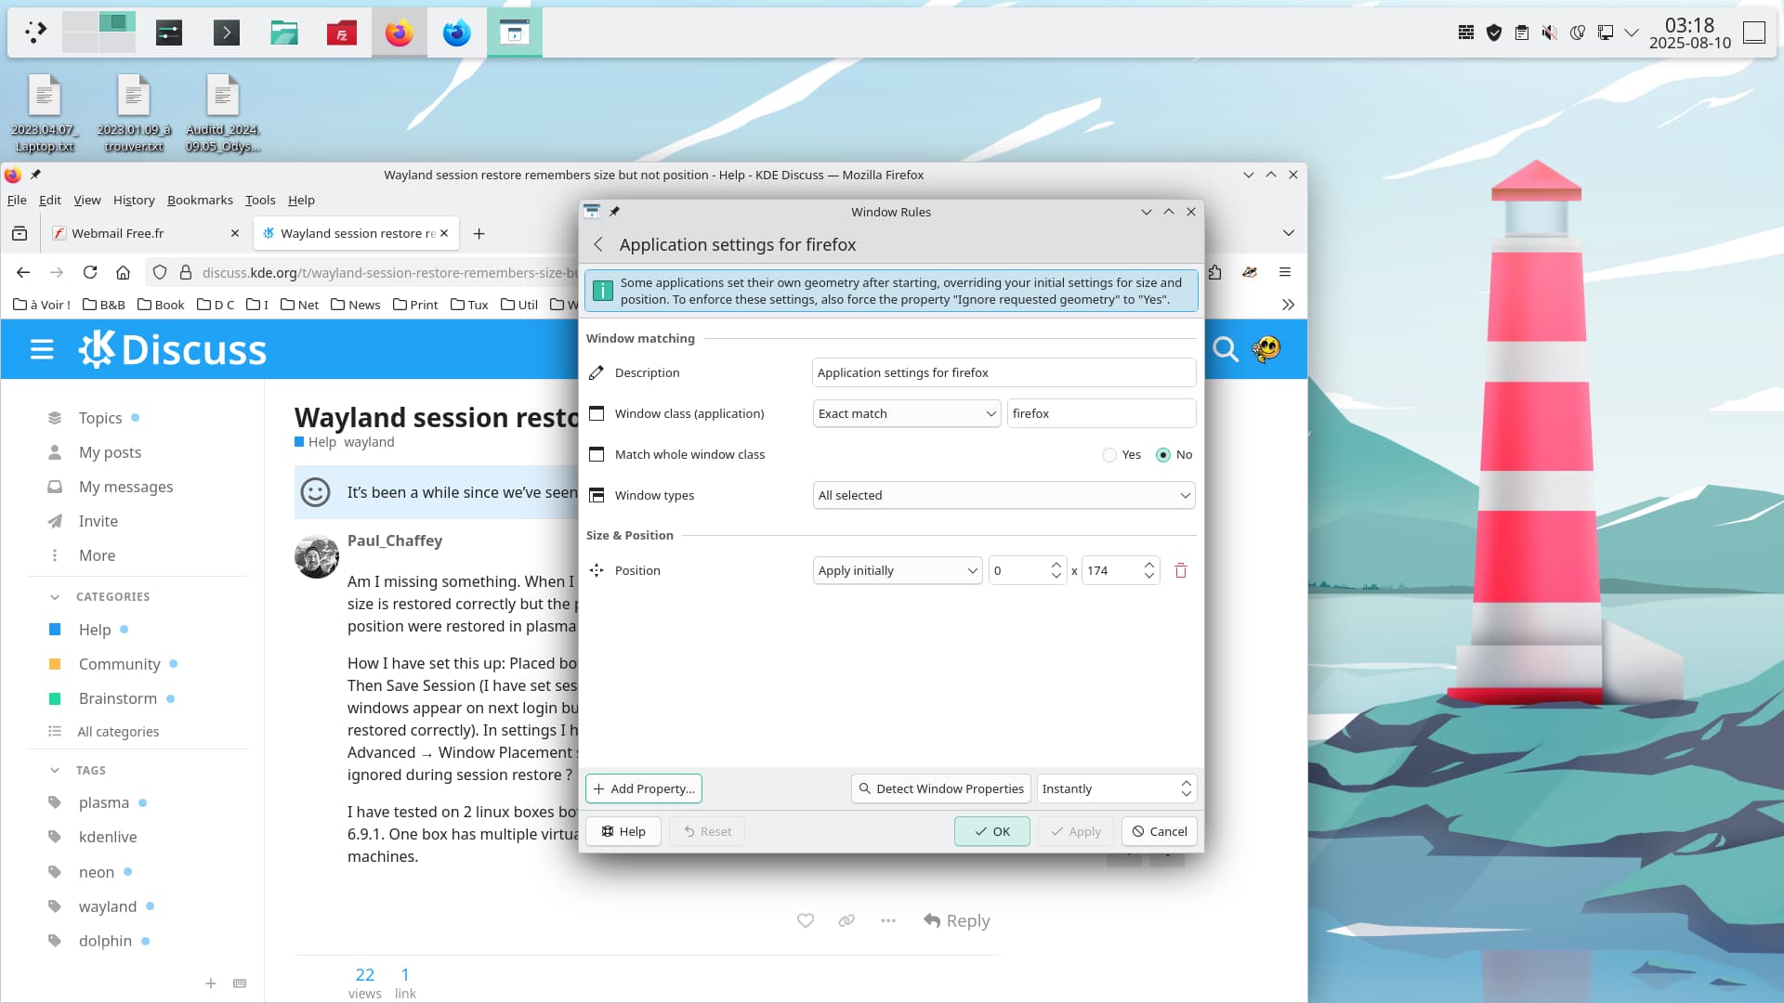The width and height of the screenshot is (1784, 1003).
Task: Increase the Position Y value stepper
Action: [1149, 565]
